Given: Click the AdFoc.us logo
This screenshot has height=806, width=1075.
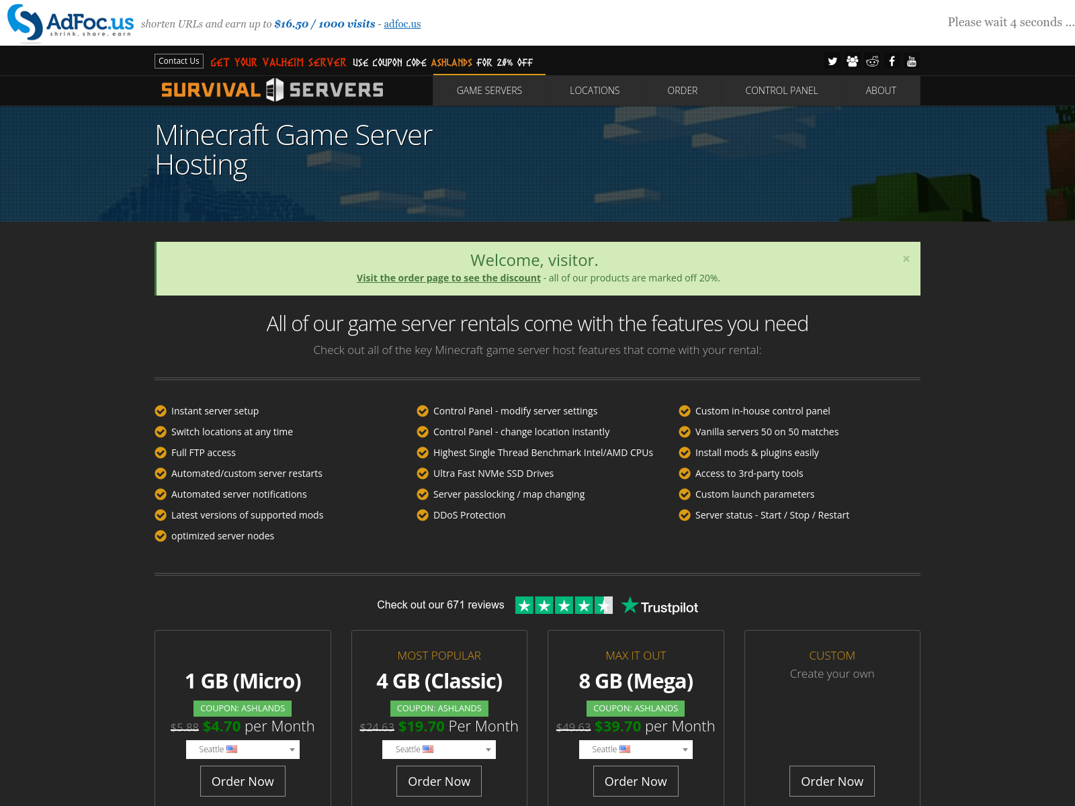Looking at the screenshot, I should pyautogui.click(x=71, y=22).
